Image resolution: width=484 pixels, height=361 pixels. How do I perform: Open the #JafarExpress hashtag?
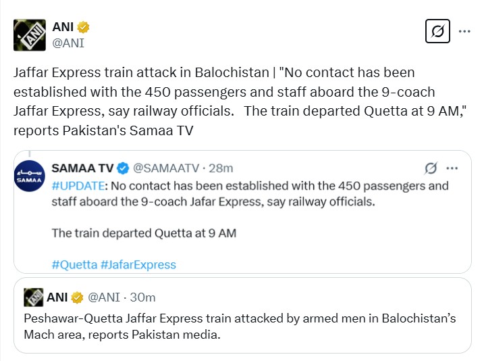[x=138, y=264]
